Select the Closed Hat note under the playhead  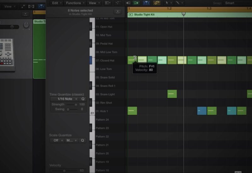(182, 60)
